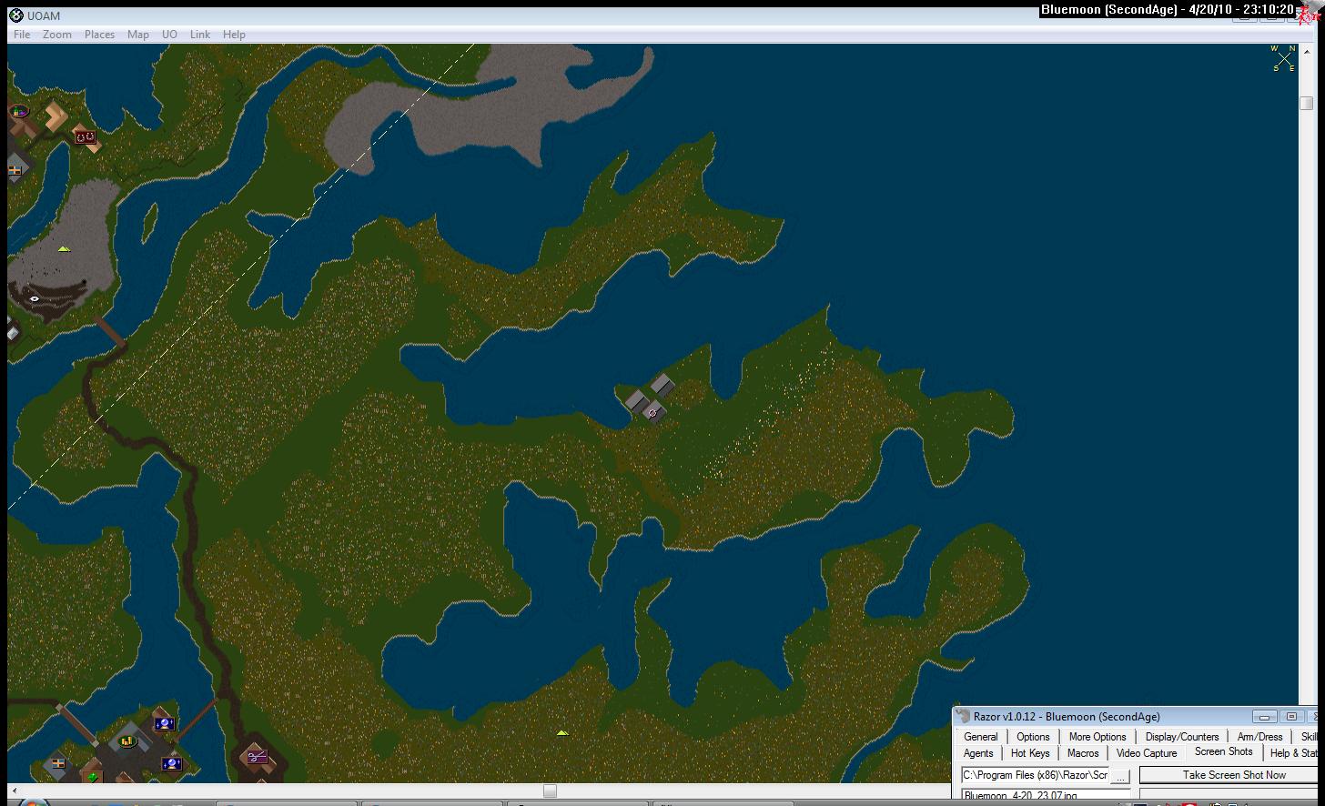Screen dimensions: 1325x806
Task: Open the Link menu dropdown
Action: [x=200, y=35]
